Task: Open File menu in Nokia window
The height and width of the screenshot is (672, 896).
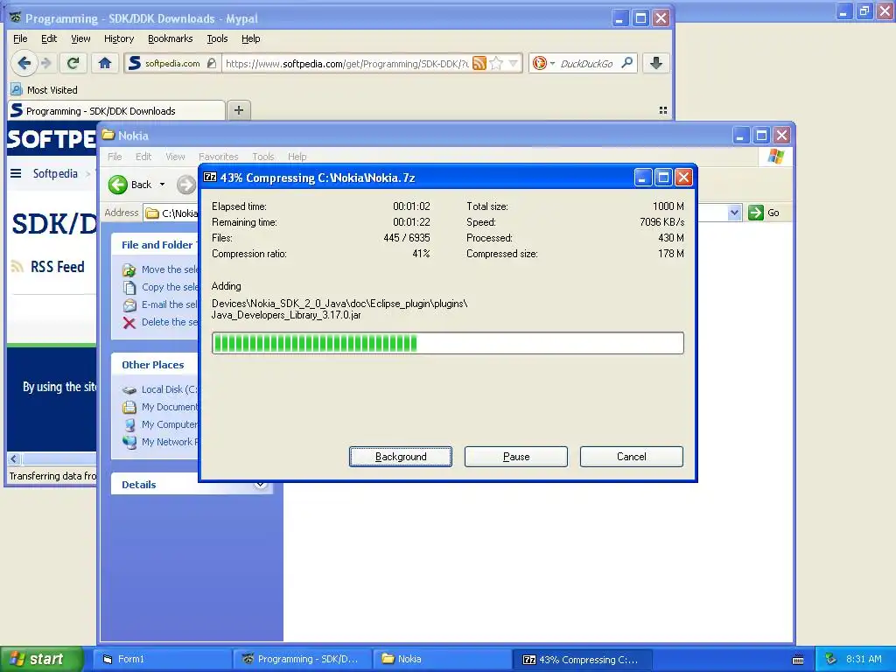Action: (x=115, y=157)
